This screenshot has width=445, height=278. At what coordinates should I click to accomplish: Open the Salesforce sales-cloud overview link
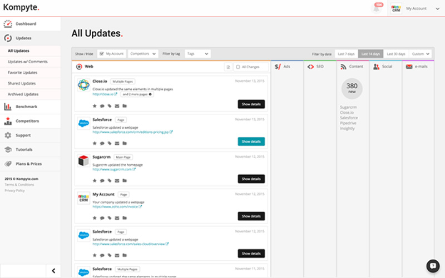point(131,244)
